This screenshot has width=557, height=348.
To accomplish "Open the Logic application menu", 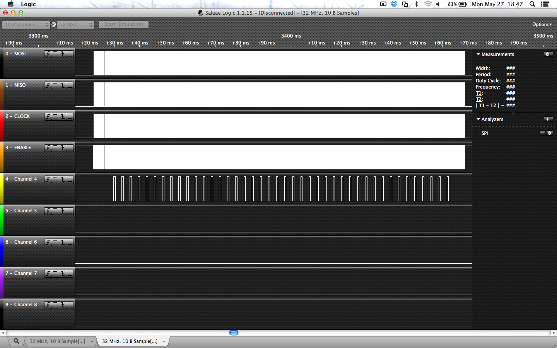I will 28,4.
